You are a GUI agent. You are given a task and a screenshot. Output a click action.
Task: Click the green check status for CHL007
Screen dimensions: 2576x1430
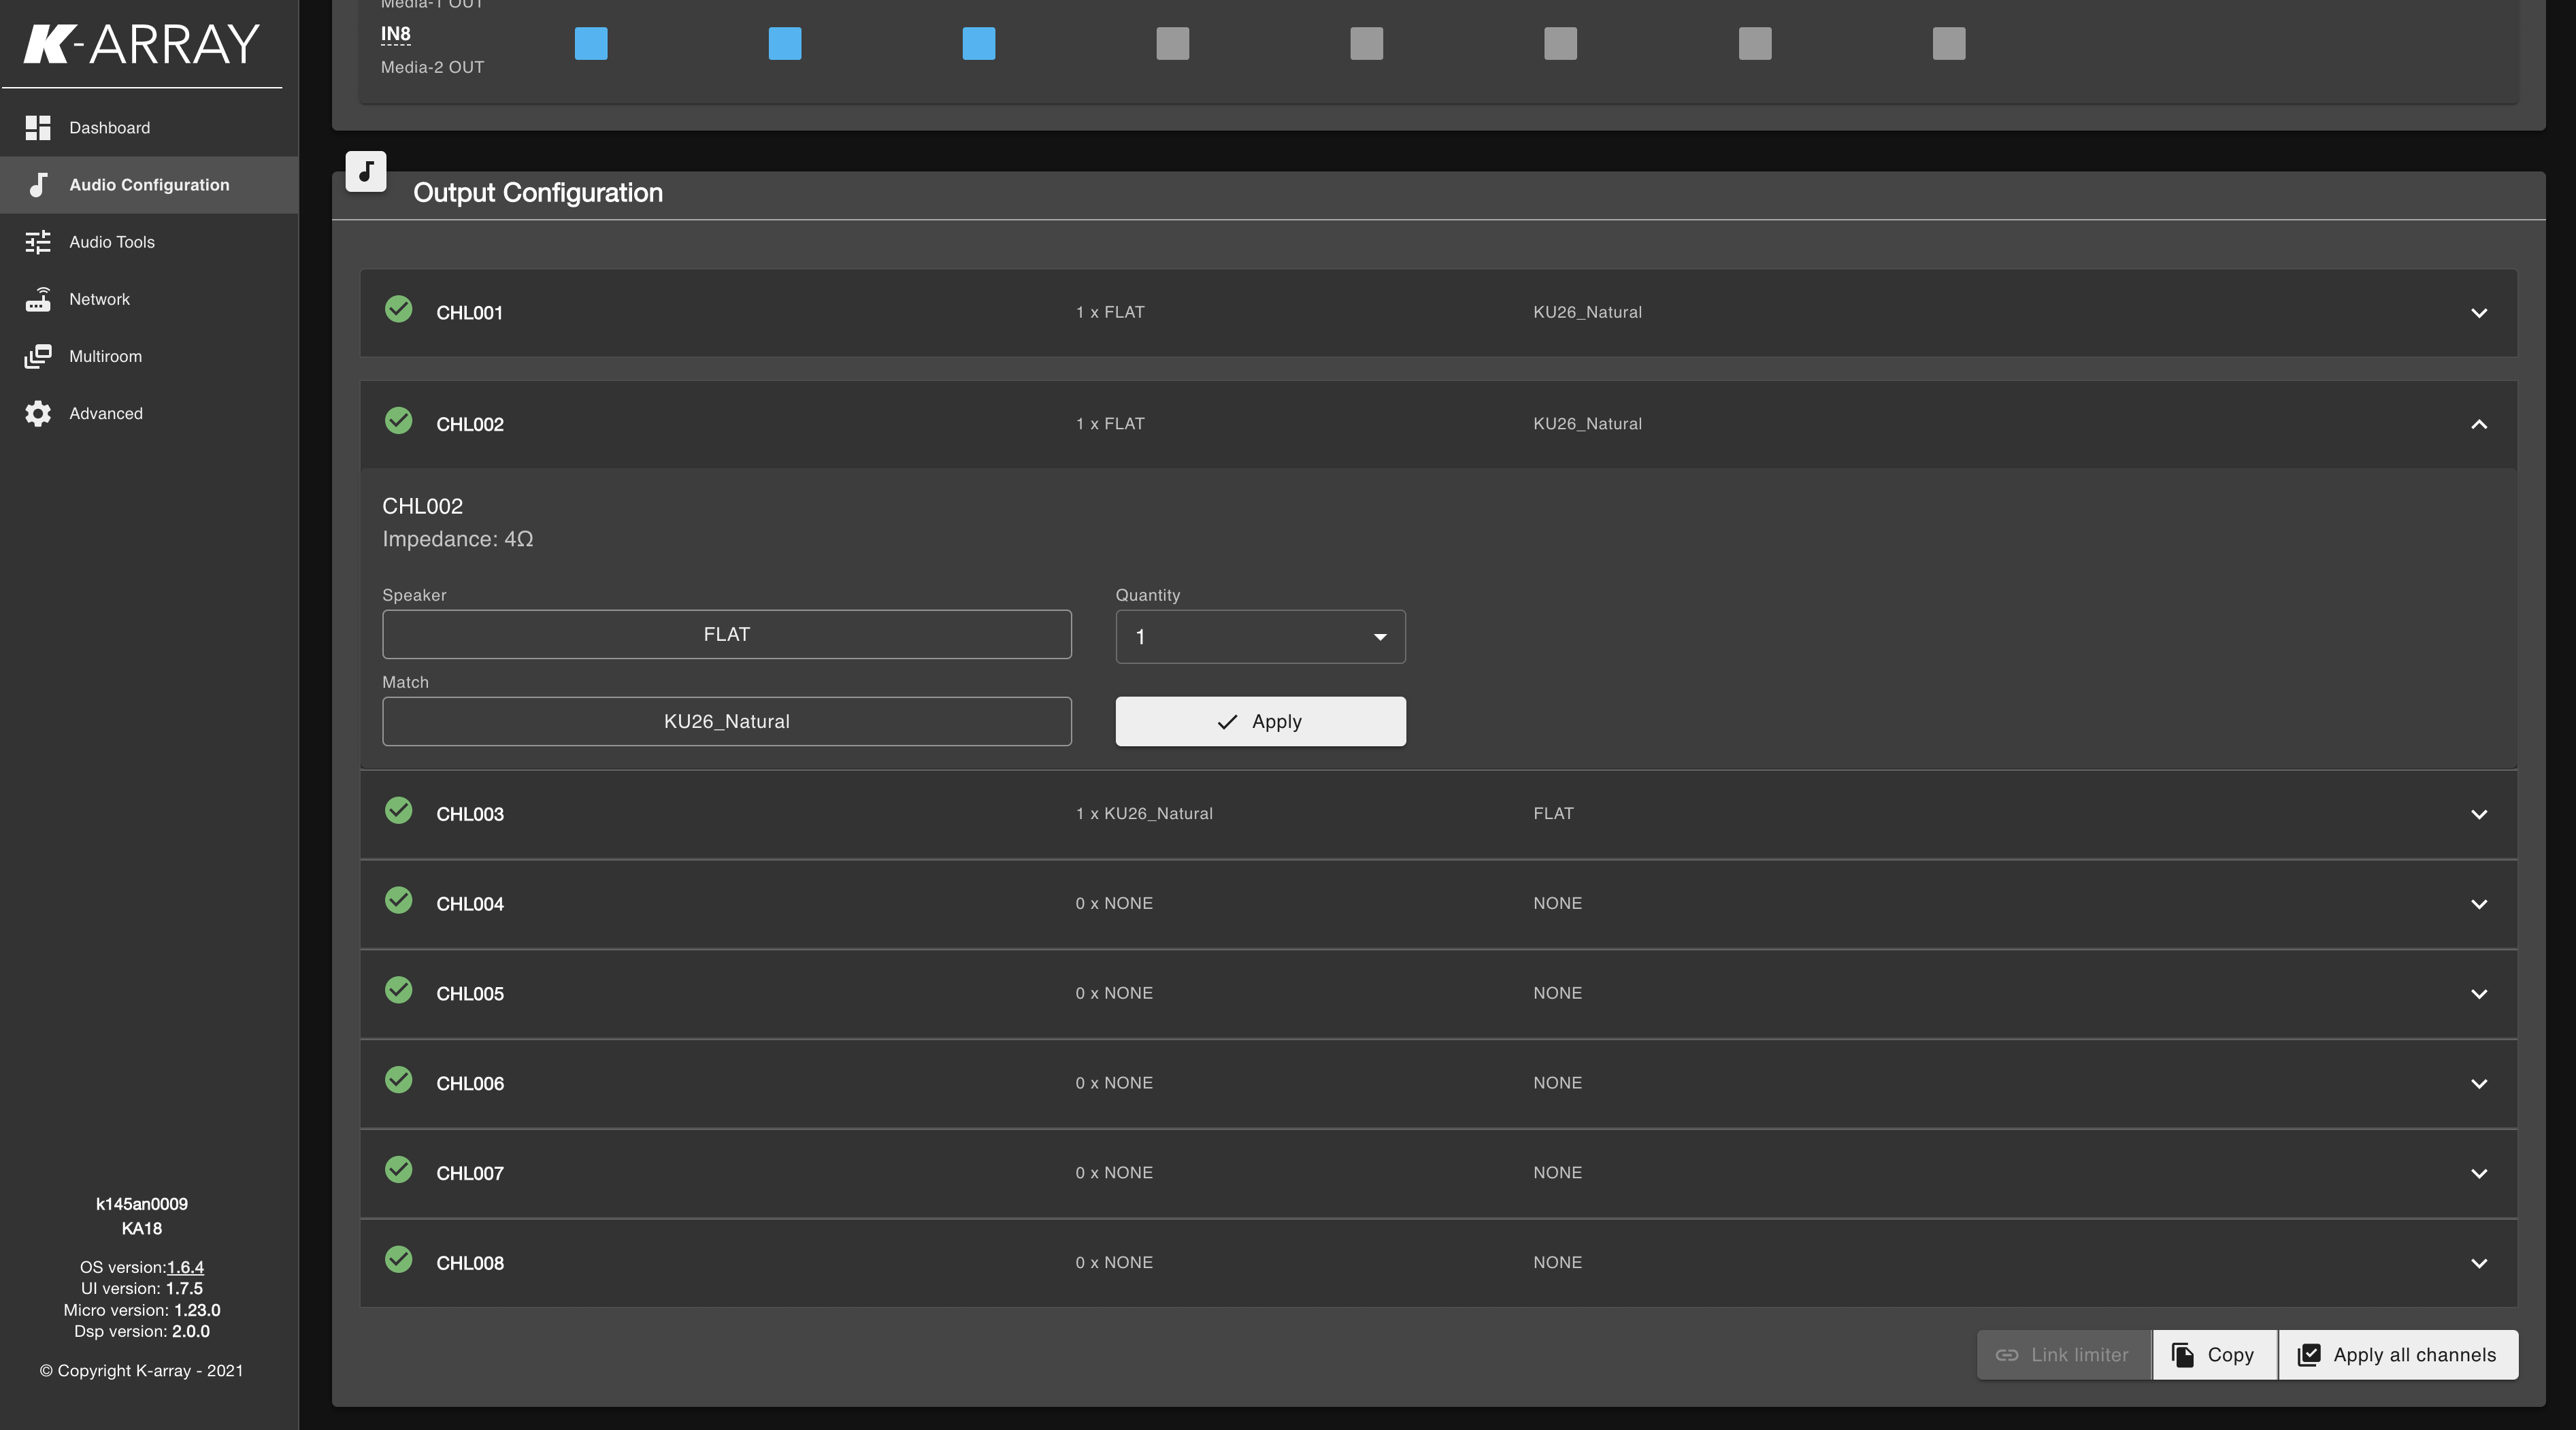[x=399, y=1170]
